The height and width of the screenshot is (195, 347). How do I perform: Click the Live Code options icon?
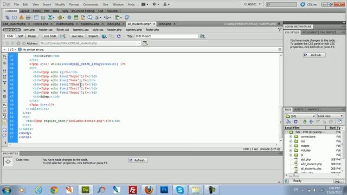63,36
